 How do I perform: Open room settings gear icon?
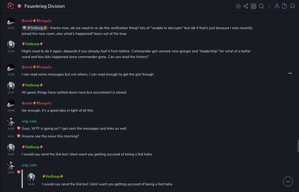point(238,6)
